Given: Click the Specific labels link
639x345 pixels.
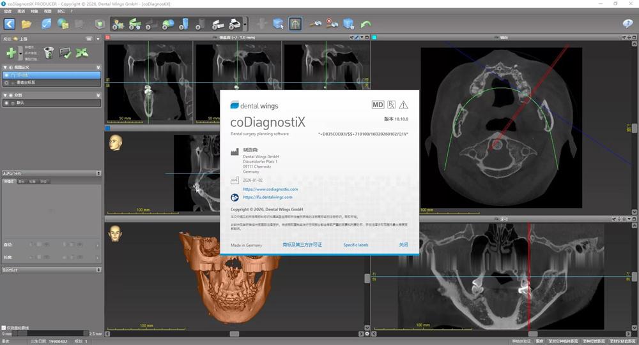Looking at the screenshot, I should pos(355,245).
